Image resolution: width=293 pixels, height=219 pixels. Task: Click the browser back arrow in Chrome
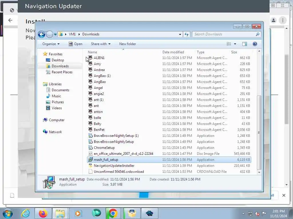tap(10, 20)
